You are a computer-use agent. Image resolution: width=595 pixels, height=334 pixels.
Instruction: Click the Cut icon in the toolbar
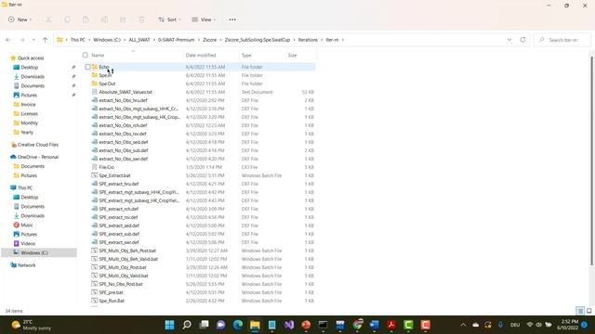[x=48, y=19]
